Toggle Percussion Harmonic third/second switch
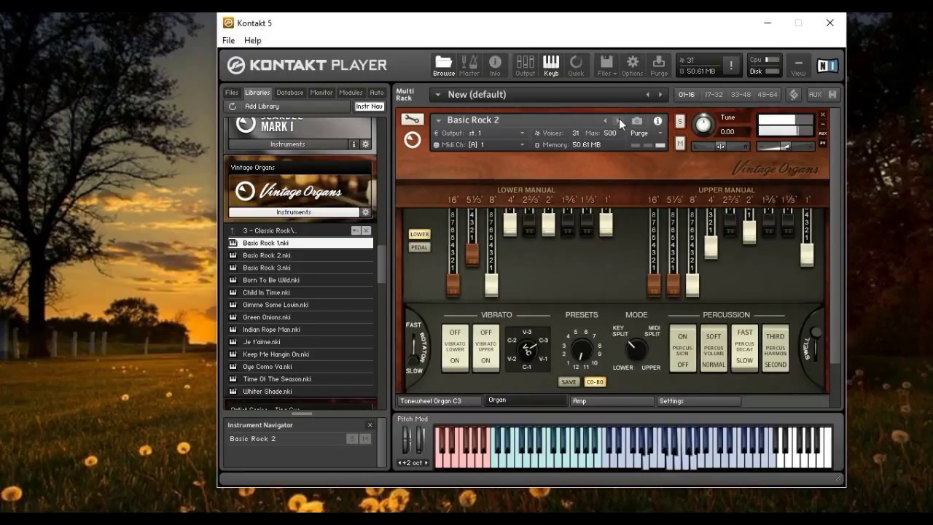Image resolution: width=933 pixels, height=525 pixels. coord(776,349)
